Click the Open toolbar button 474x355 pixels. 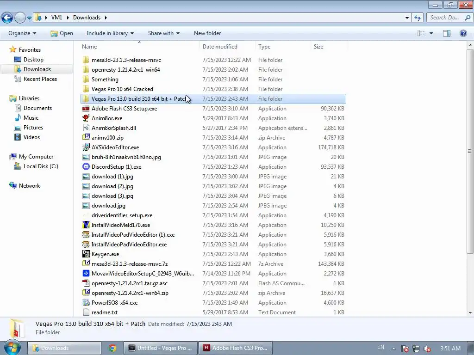click(x=62, y=33)
